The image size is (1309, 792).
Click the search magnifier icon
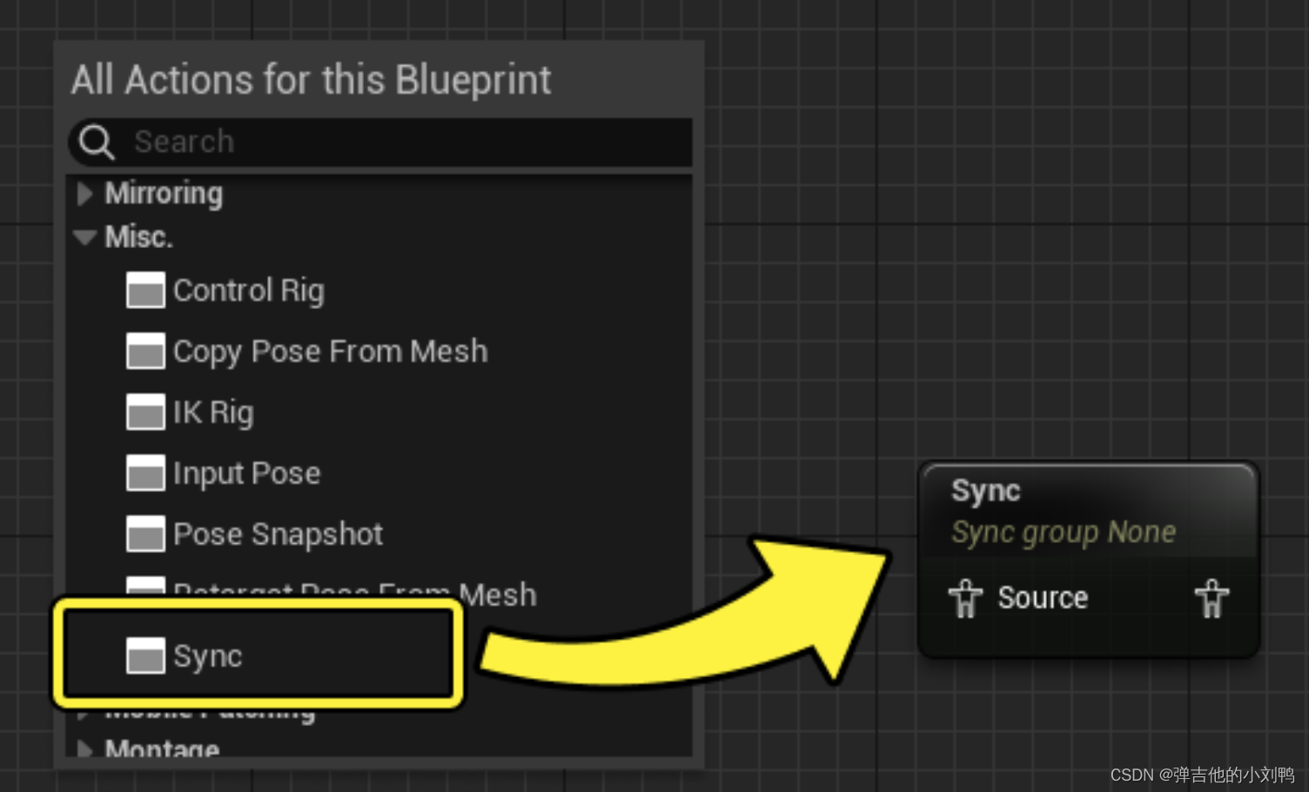96,142
